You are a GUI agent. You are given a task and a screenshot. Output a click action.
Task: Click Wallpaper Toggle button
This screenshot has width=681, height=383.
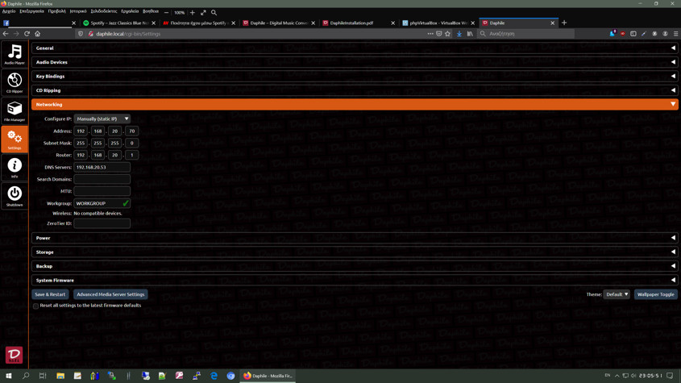[x=656, y=294]
